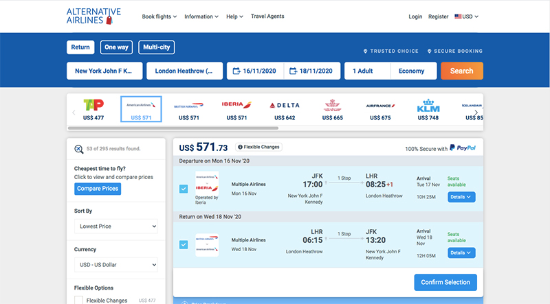Image resolution: width=550 pixels, height=304 pixels.
Task: Click the airline carousel horizontal scrollbar
Action: (173, 128)
